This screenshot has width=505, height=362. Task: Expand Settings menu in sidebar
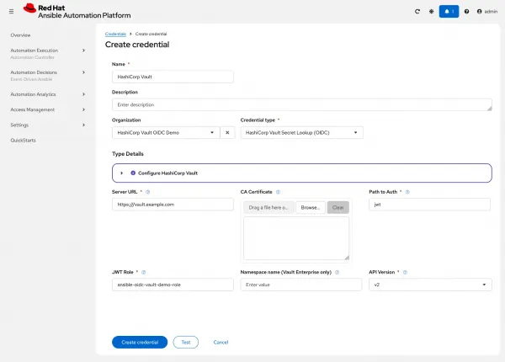point(48,125)
